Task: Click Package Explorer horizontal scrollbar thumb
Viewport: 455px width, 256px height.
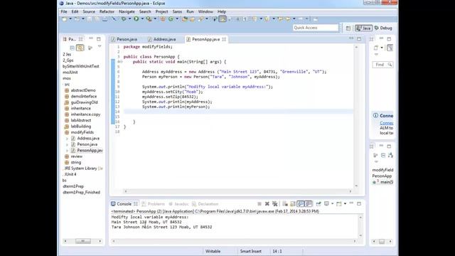Action: (82, 241)
